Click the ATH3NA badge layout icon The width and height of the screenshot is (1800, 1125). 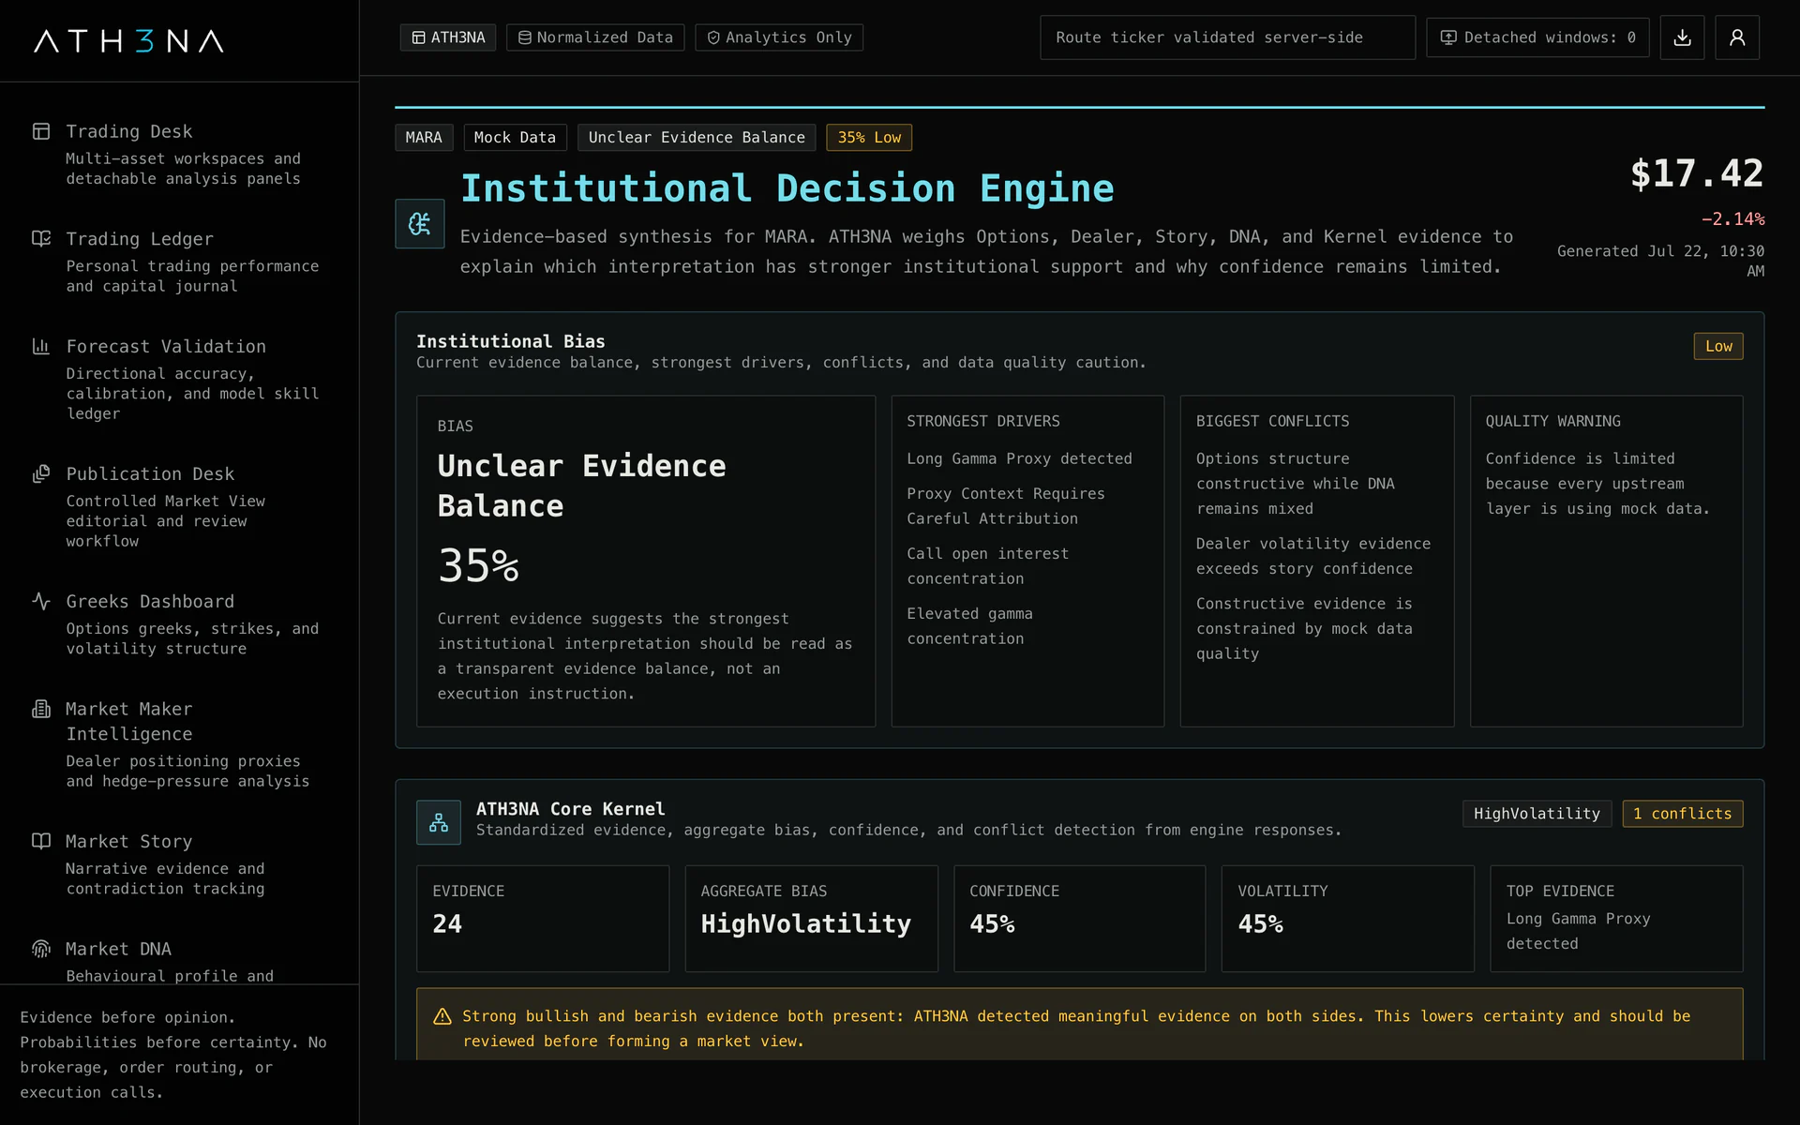419,37
